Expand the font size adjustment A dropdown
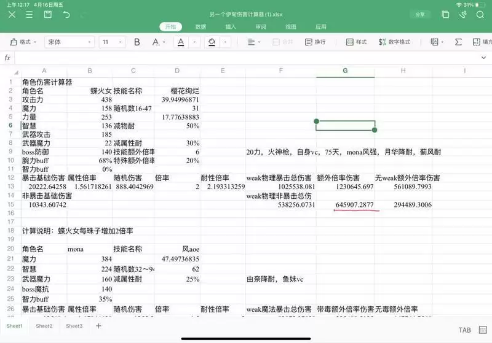The height and width of the screenshot is (343, 492). (x=159, y=42)
